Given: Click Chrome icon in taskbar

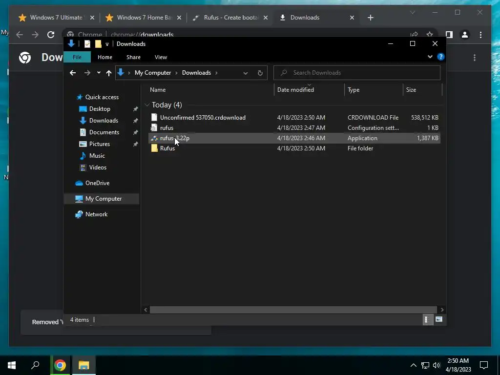Looking at the screenshot, I should tap(60, 365).
